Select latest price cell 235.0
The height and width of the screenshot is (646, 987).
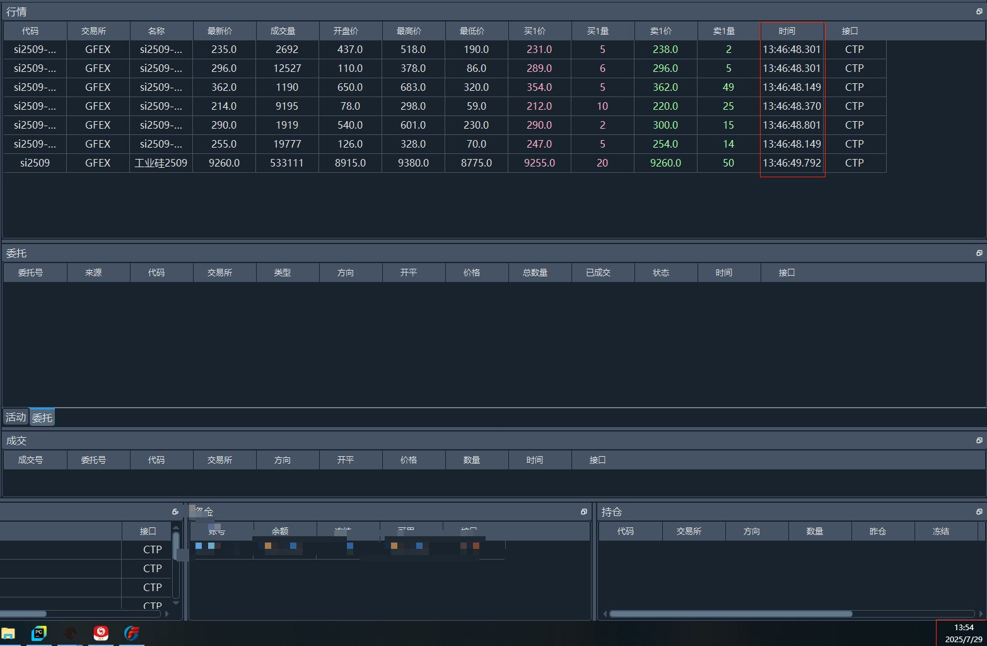pos(224,49)
